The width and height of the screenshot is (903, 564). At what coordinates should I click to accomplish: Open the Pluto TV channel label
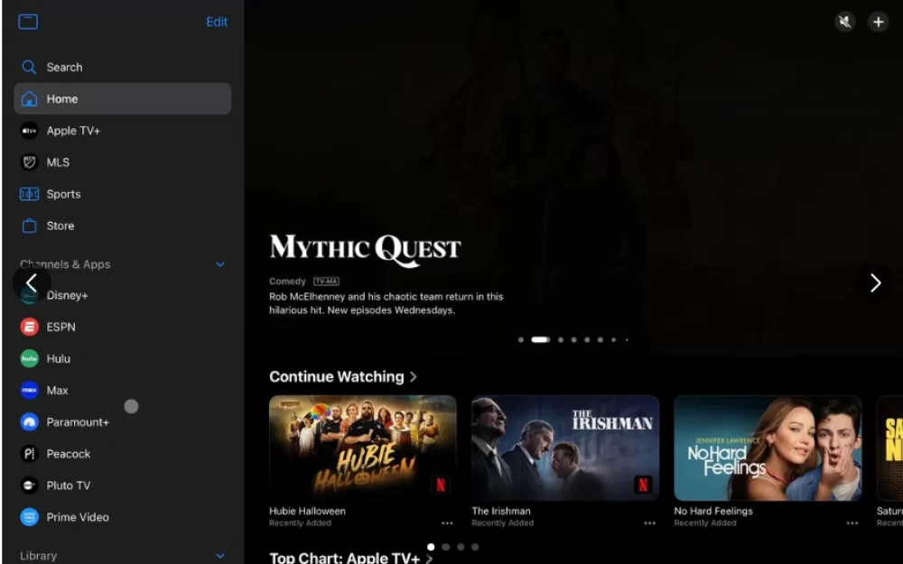69,485
